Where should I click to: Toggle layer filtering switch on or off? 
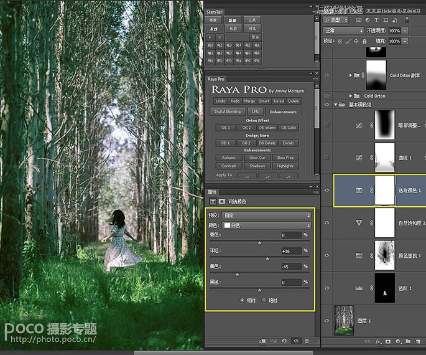click(x=407, y=20)
